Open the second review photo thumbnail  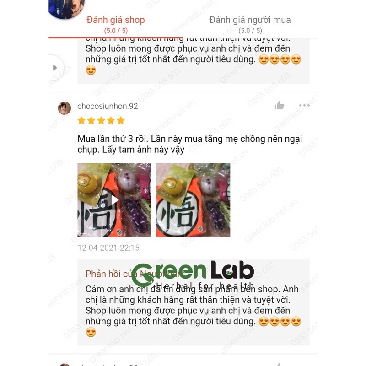[193, 200]
